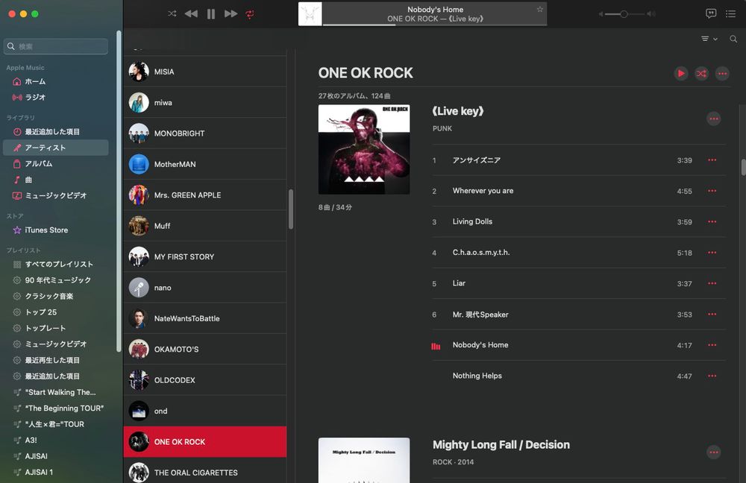Click the song progress bar under Nobody's Home

434,25
